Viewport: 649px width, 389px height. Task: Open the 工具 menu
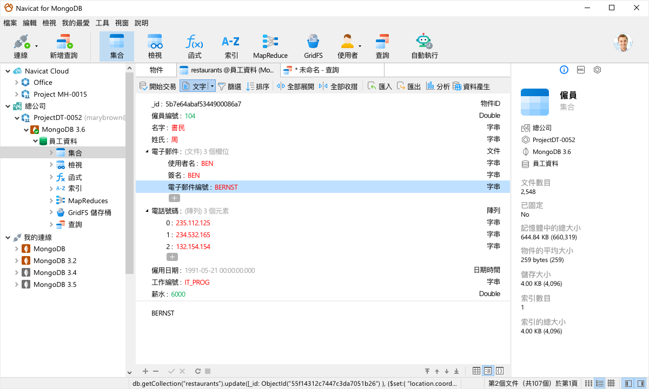tap(102, 23)
